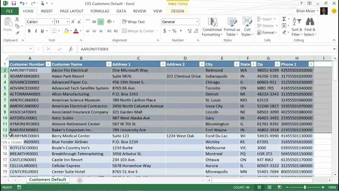Toggle Italic formatting
The height and width of the screenshot is (191, 339).
coord(36,31)
